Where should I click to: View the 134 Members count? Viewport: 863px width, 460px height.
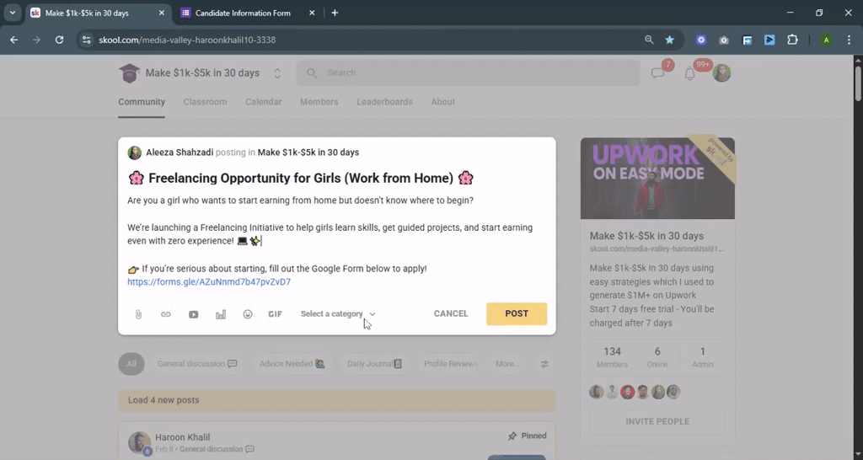click(612, 357)
